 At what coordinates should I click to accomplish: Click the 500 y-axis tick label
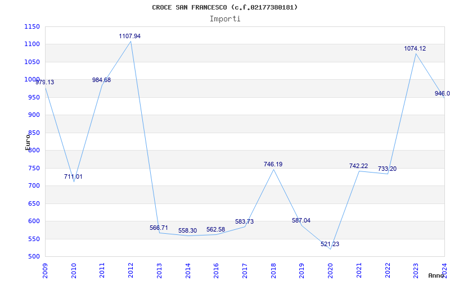[34, 257]
